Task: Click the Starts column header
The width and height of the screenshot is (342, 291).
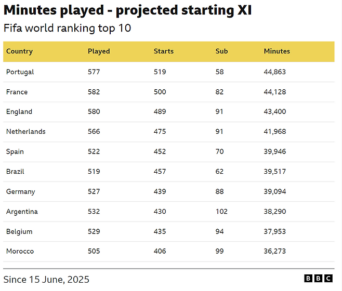Action: pos(164,51)
